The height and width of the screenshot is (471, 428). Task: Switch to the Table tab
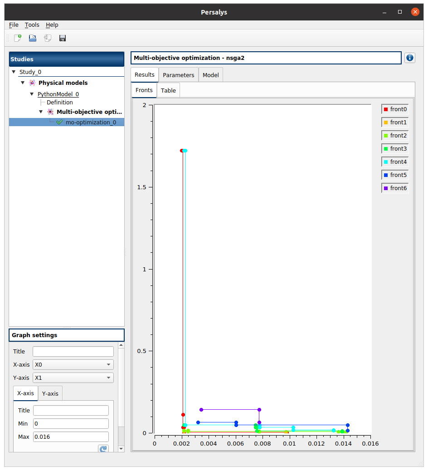[x=168, y=90]
